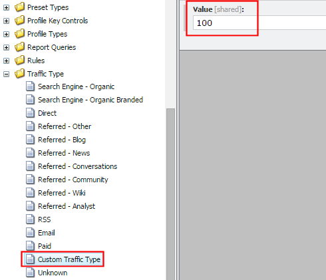Click the Traffic Type folder icon
The height and width of the screenshot is (280, 326).
point(19,74)
